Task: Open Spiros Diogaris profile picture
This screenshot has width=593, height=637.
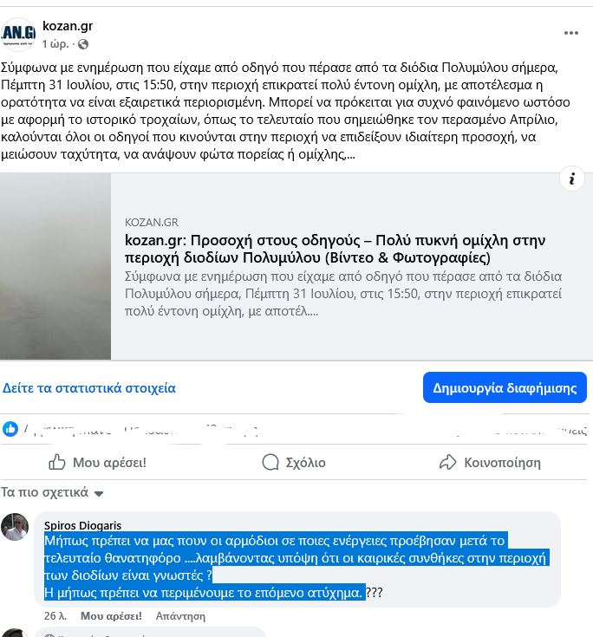Action: (x=15, y=527)
